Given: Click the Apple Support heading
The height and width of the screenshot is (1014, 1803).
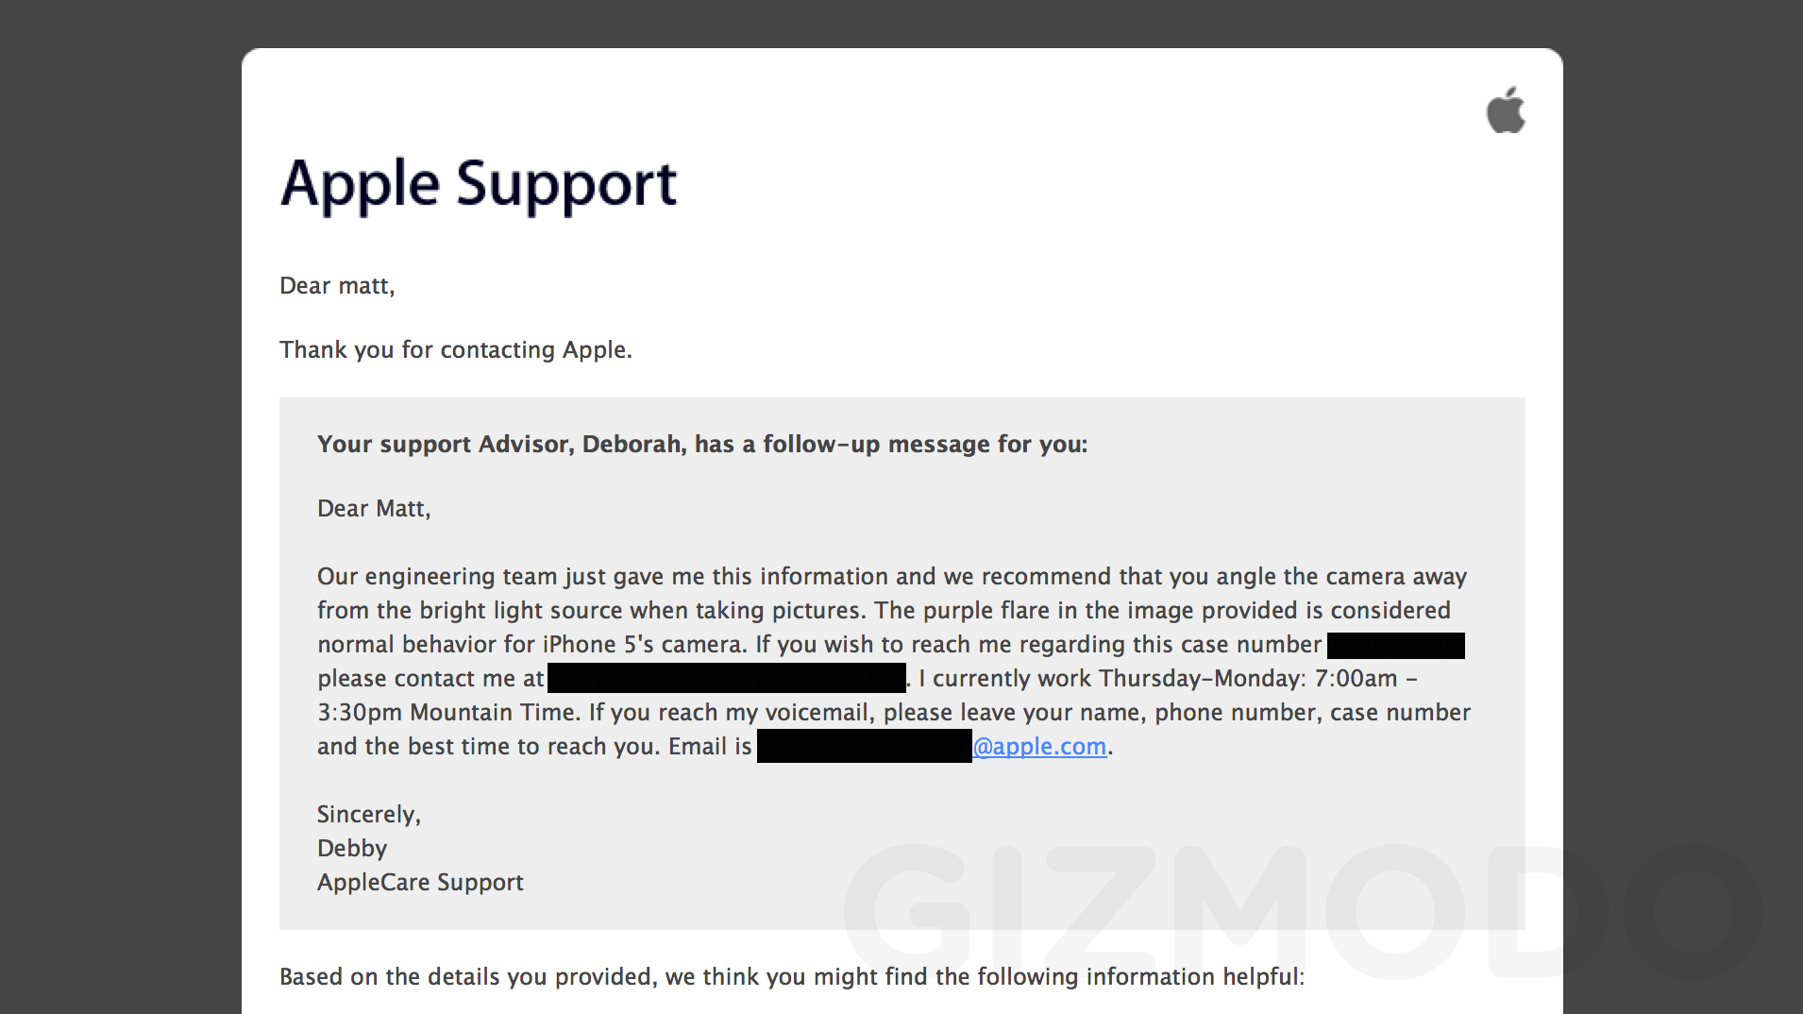Looking at the screenshot, I should (x=479, y=184).
